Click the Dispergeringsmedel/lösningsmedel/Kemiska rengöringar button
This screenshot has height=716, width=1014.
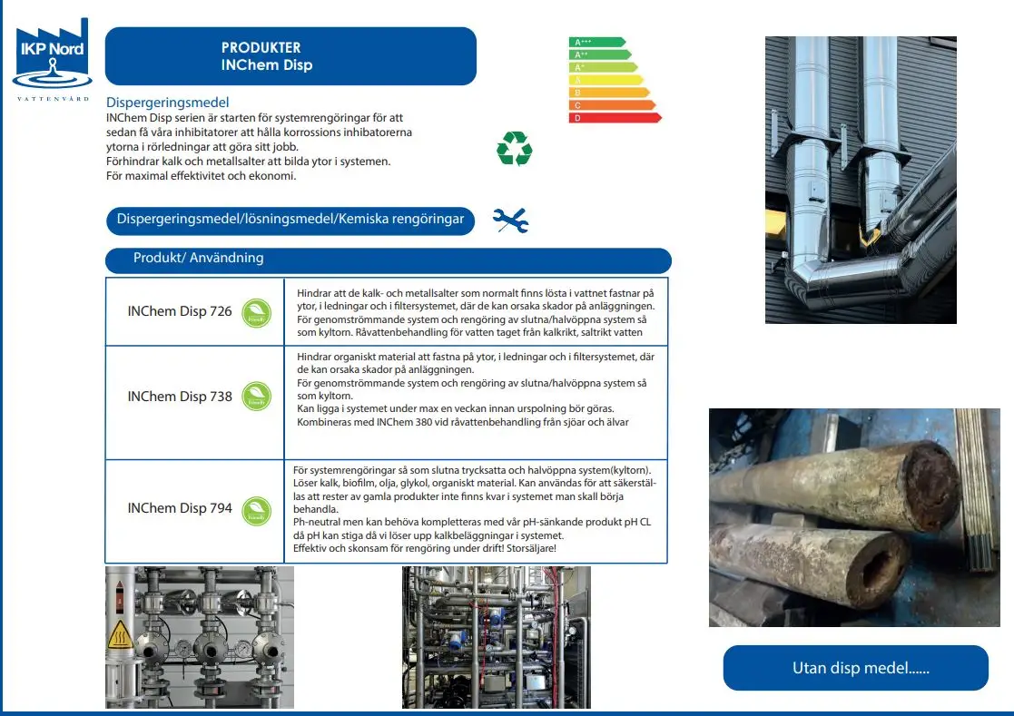(x=290, y=220)
